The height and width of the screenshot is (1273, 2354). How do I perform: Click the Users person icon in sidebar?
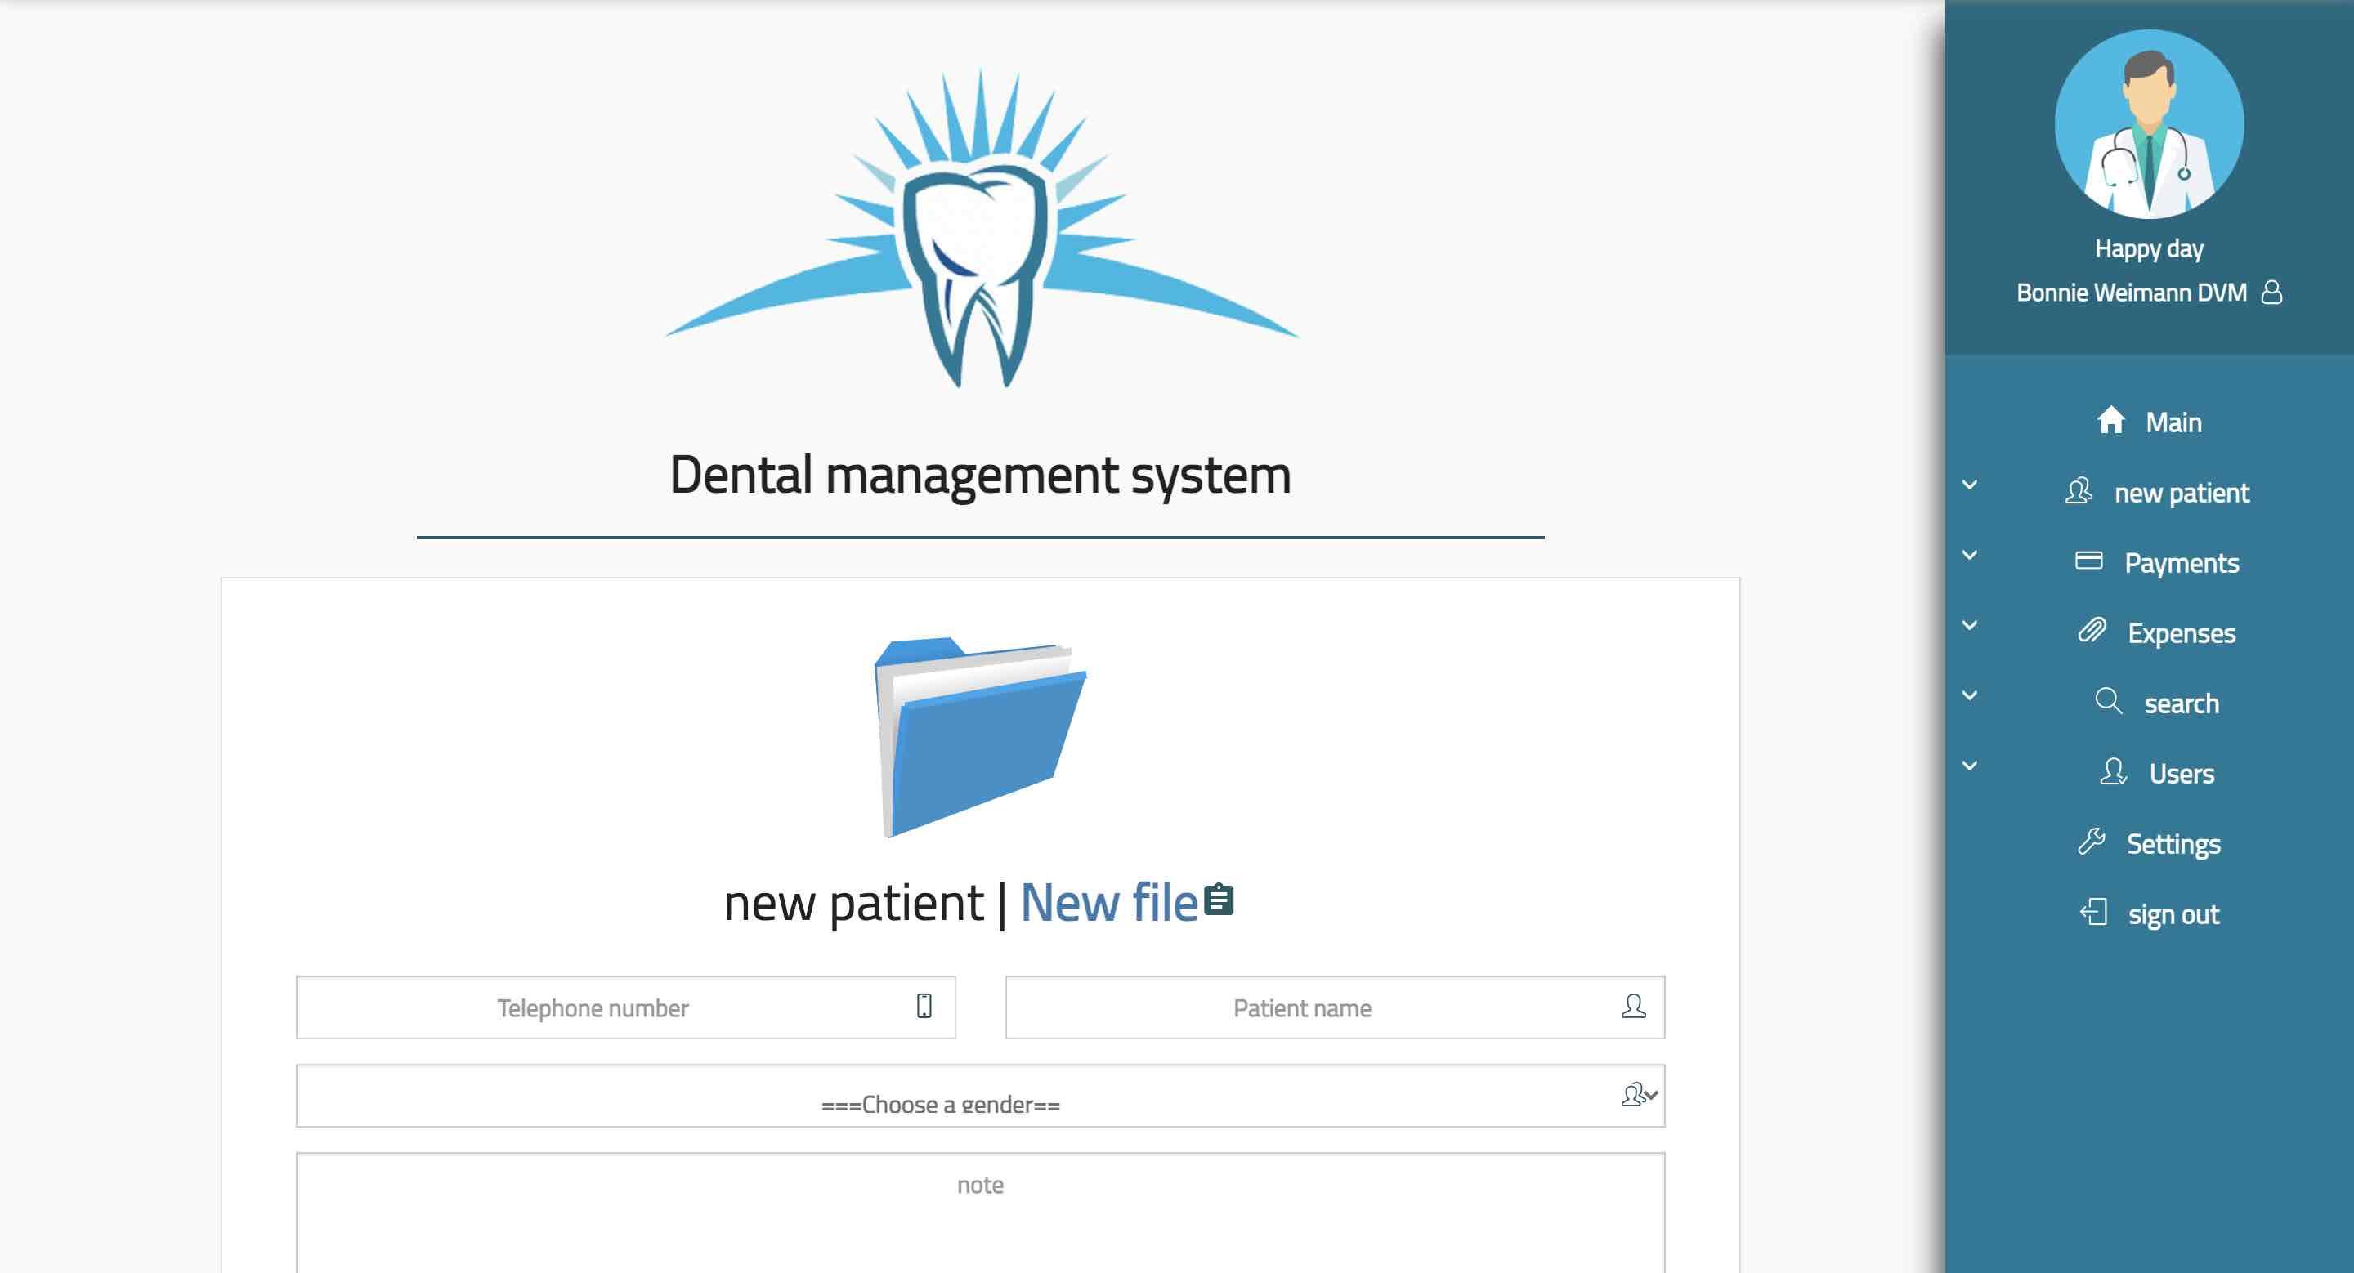(x=2114, y=771)
